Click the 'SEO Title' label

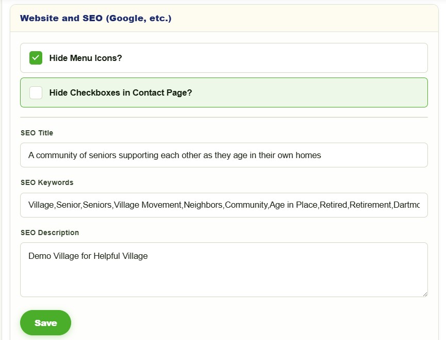(37, 133)
